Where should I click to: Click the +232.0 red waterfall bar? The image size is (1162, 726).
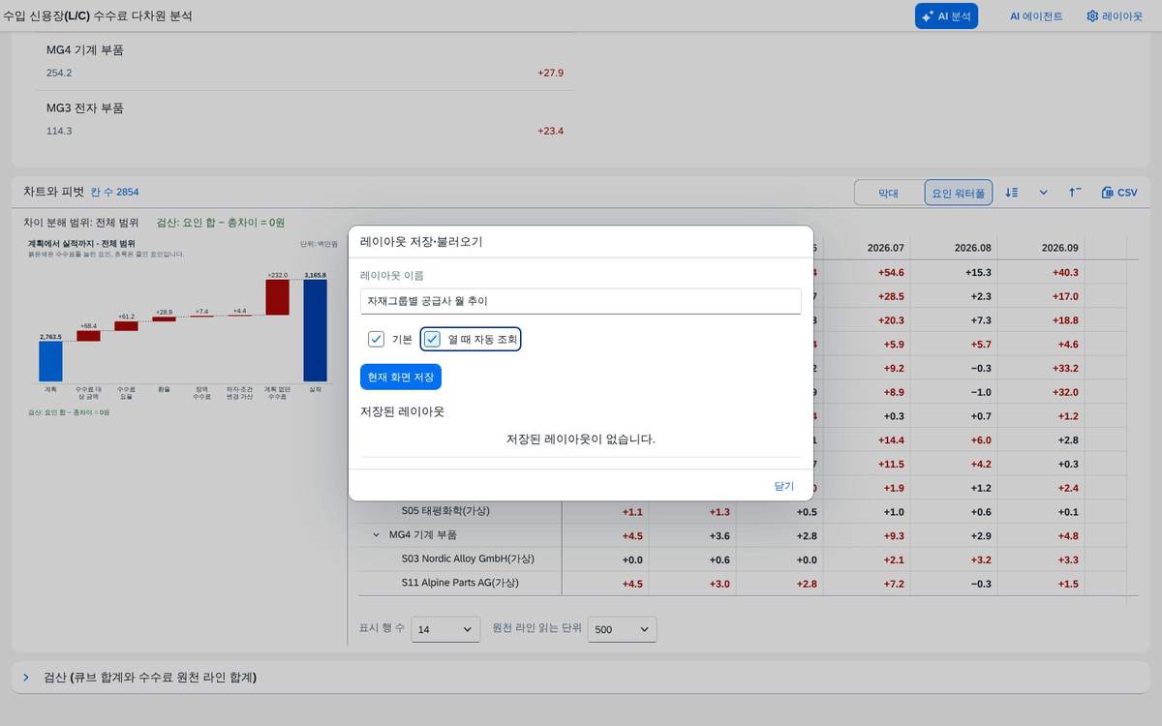pyautogui.click(x=278, y=298)
